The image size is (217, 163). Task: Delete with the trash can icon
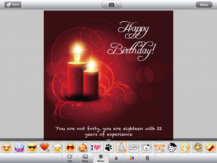point(147,158)
